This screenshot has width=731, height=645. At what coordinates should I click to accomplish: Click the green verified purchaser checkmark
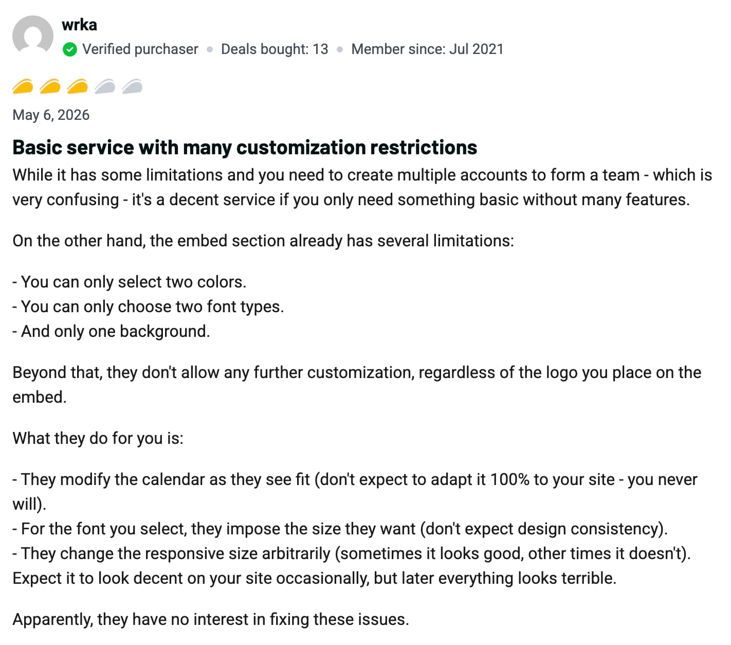coord(70,49)
